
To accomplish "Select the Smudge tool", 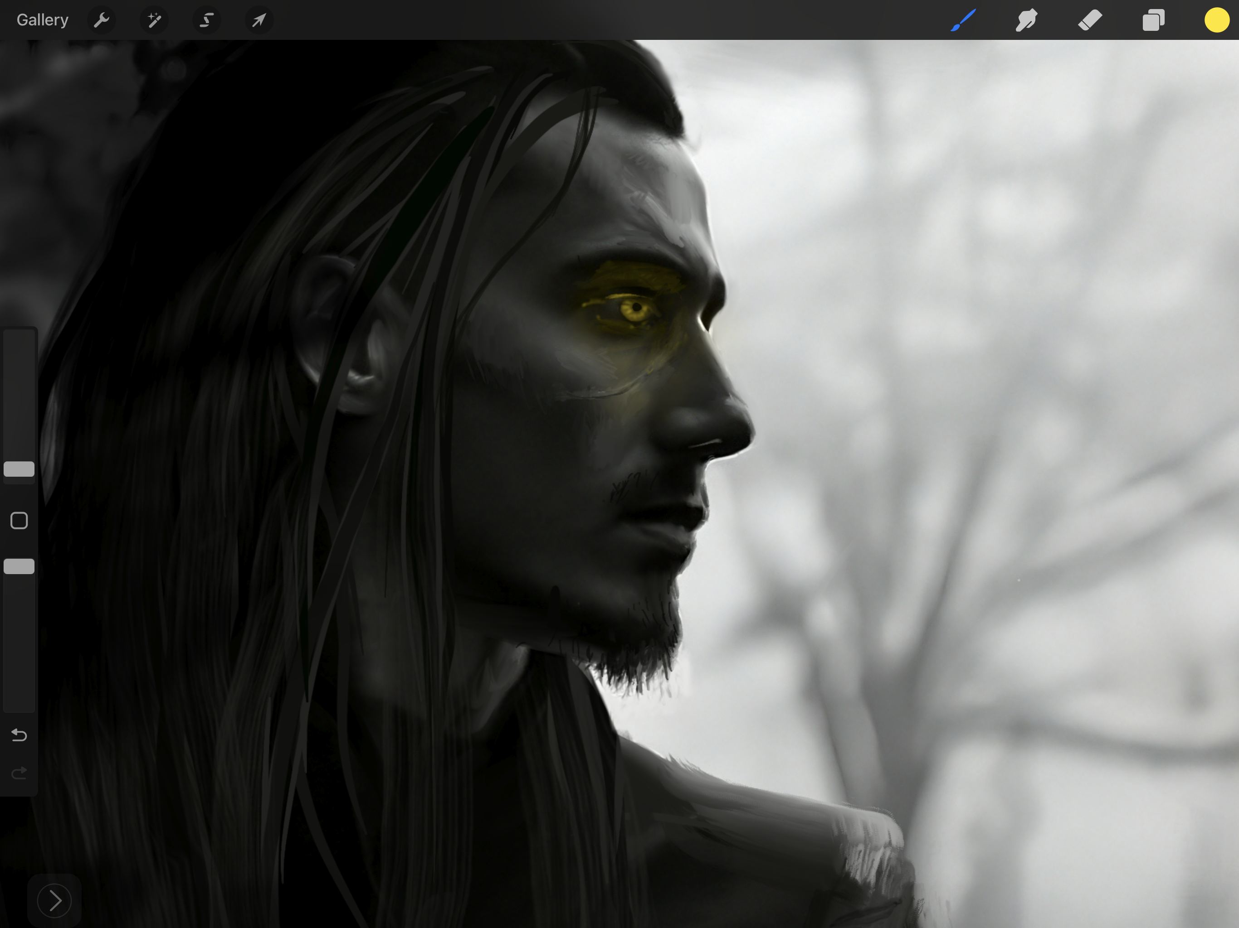I will point(1027,20).
